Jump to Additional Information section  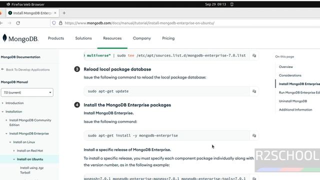pyautogui.click(x=295, y=109)
